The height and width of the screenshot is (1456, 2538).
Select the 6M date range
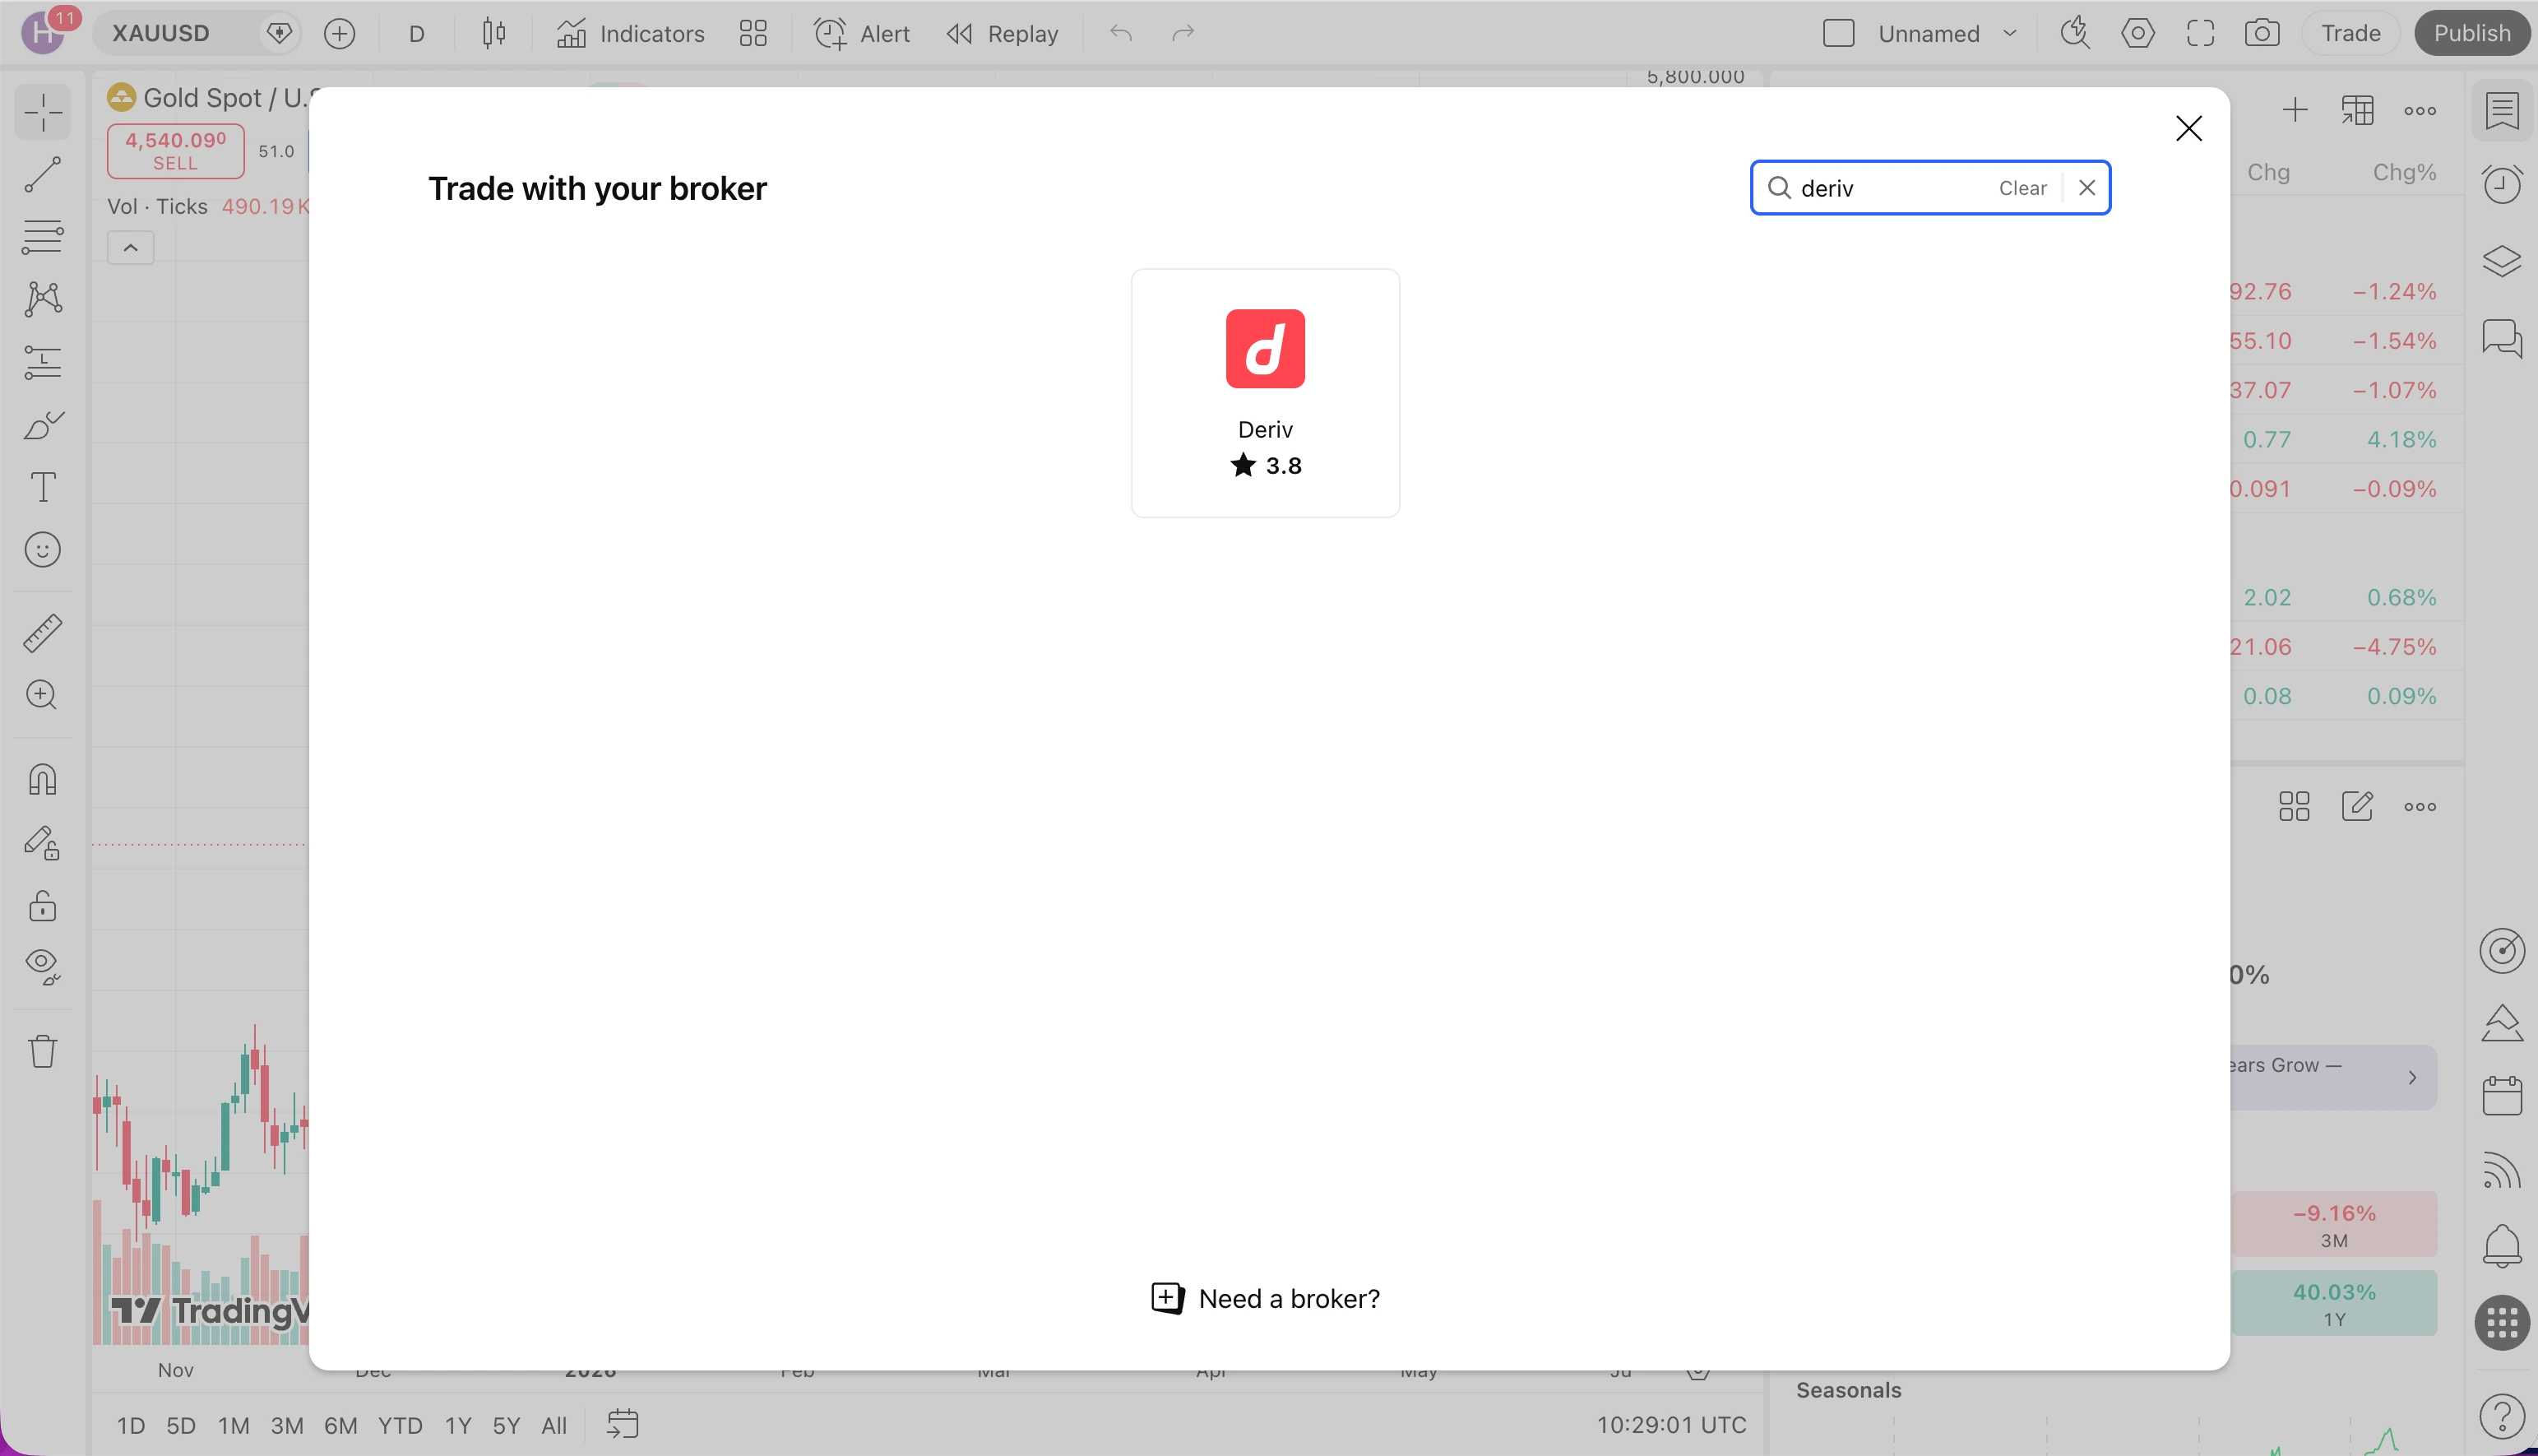[340, 1425]
